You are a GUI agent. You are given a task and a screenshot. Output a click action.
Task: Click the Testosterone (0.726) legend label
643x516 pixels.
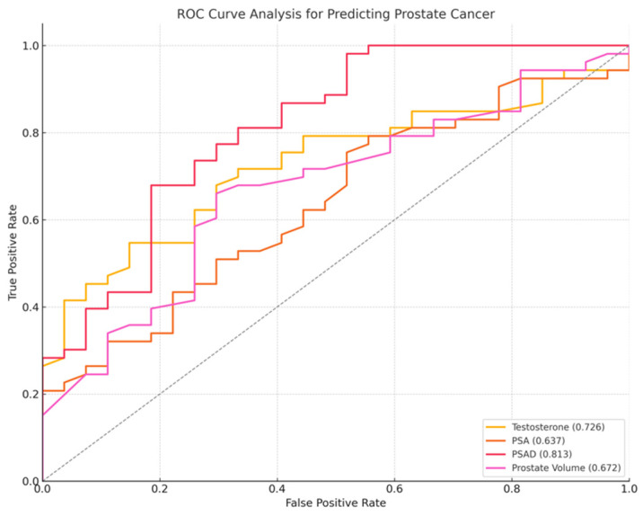coord(558,427)
